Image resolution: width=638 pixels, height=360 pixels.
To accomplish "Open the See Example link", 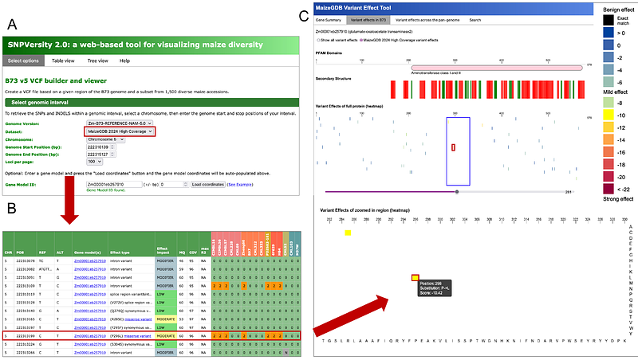I will (x=240, y=185).
